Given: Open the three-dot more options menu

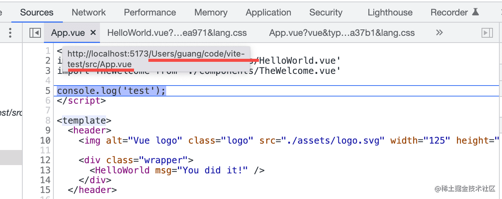Looking at the screenshot, I should tap(10, 33).
